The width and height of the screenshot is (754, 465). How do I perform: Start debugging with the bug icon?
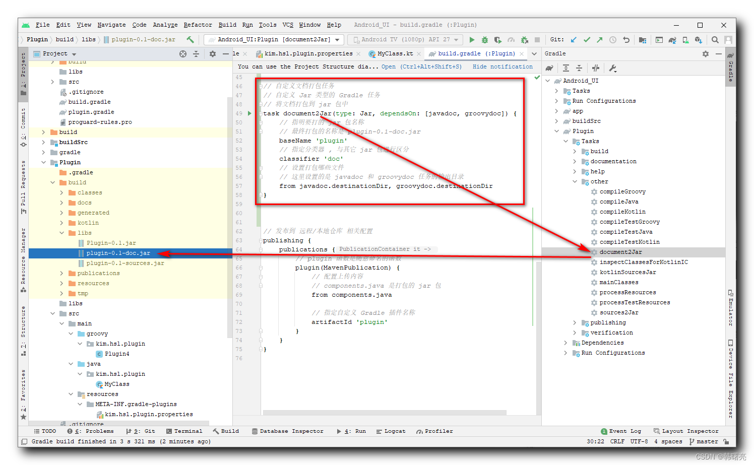pos(485,40)
